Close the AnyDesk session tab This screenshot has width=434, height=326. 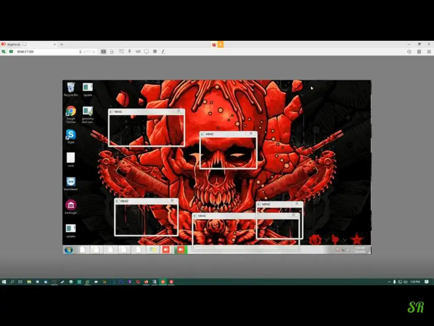55,44
